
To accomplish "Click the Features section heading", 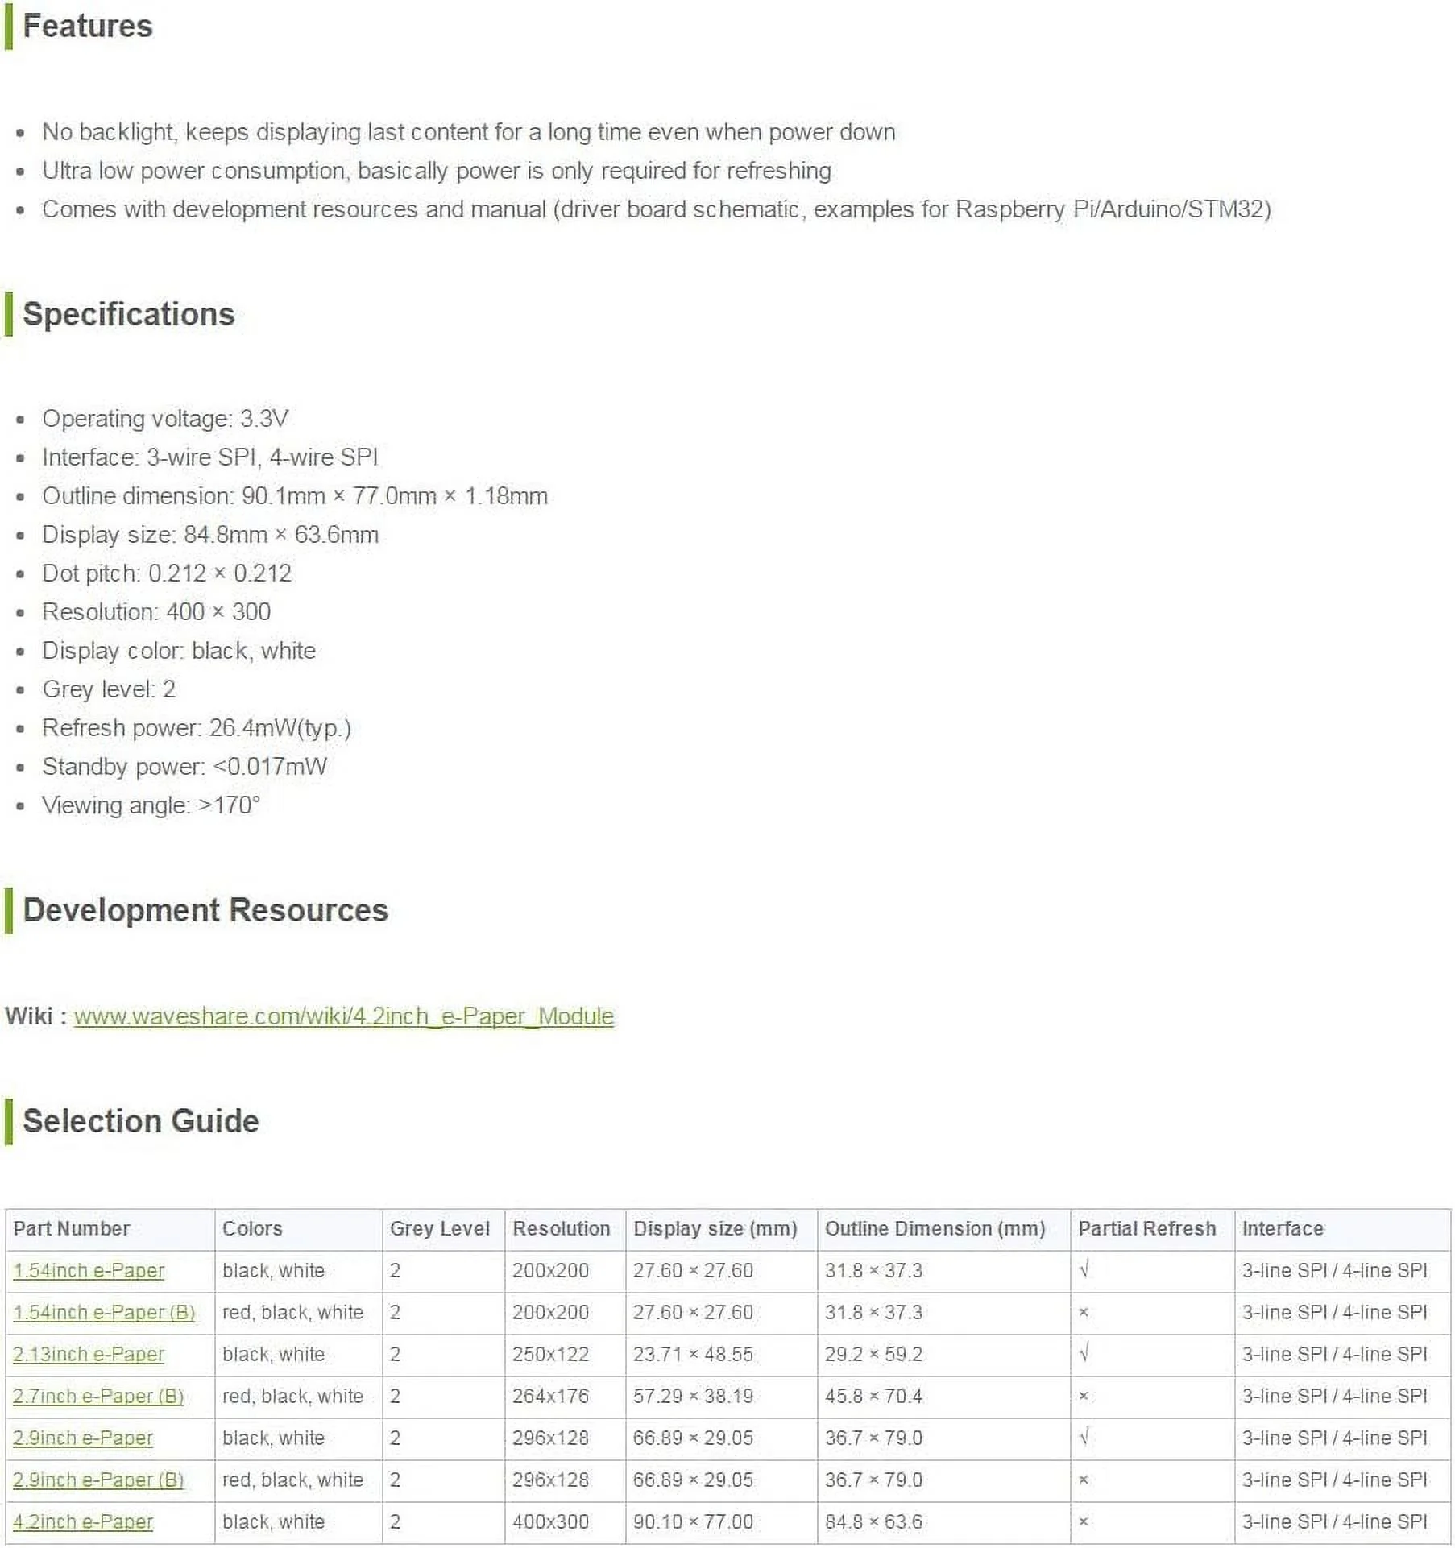I will coord(88,26).
